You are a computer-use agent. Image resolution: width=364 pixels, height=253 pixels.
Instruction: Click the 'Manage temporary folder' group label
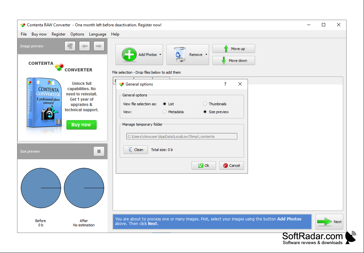(142, 124)
